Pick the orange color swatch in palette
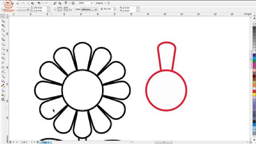 [x=254, y=85]
